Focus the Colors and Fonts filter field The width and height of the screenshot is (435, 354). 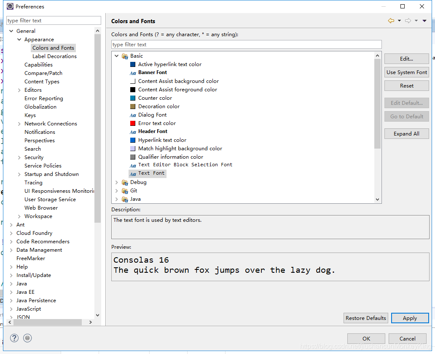pos(246,45)
